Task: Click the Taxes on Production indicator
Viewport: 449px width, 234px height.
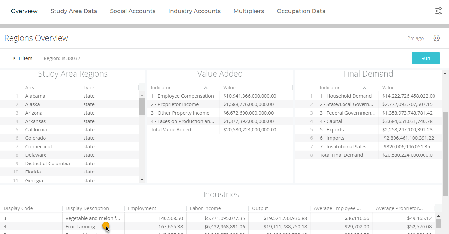Action: [x=182, y=121]
